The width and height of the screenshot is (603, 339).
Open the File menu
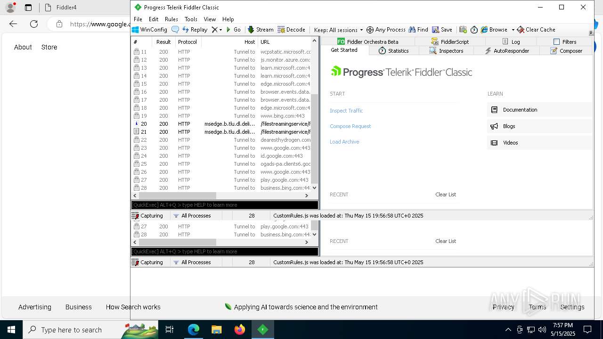click(x=138, y=19)
